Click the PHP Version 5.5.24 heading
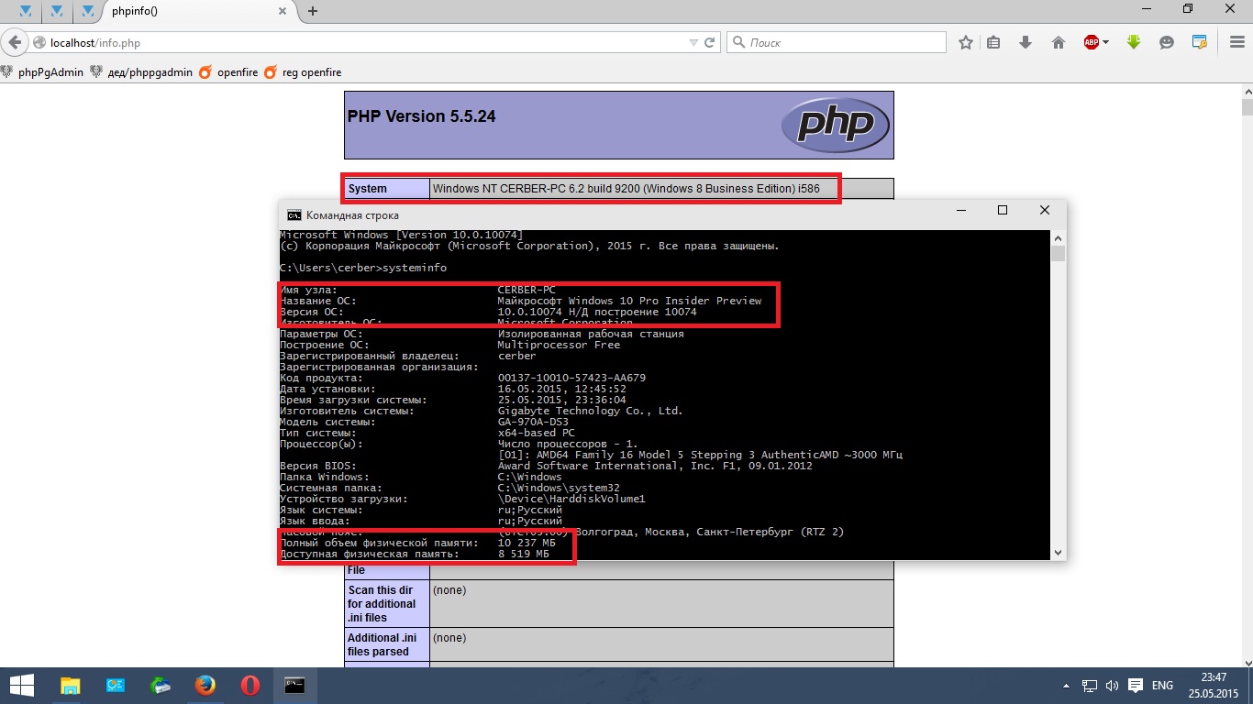The image size is (1253, 704). 422,116
